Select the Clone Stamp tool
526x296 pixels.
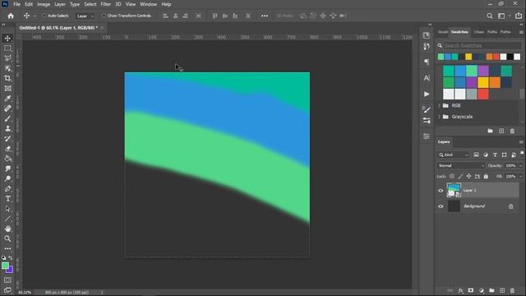(x=7, y=128)
